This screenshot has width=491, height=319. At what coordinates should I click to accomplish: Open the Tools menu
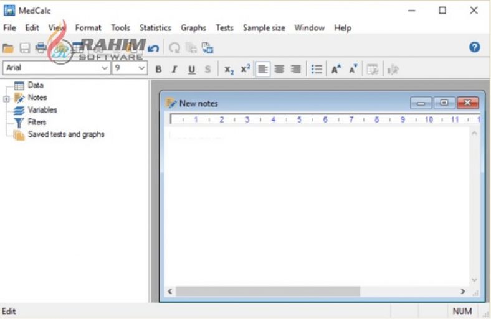[120, 28]
